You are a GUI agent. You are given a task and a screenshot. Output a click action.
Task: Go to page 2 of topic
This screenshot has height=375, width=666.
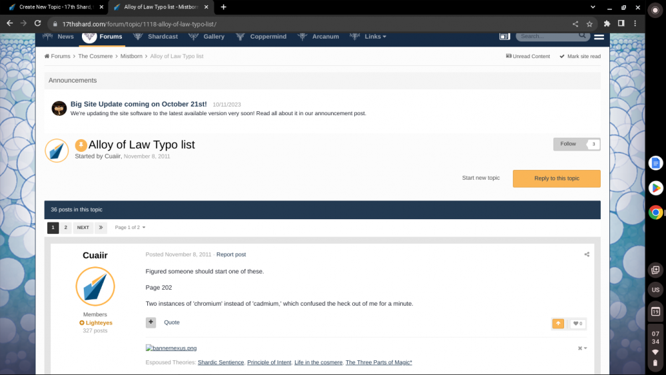pos(66,228)
